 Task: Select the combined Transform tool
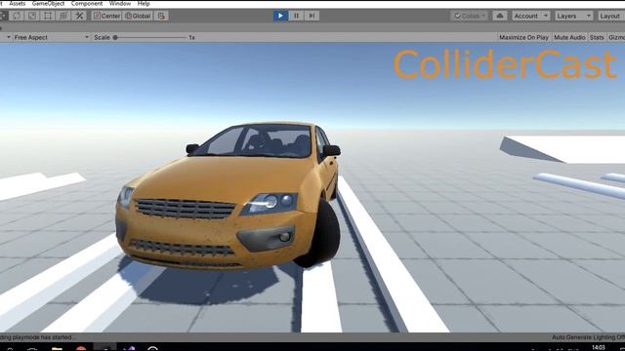click(63, 16)
